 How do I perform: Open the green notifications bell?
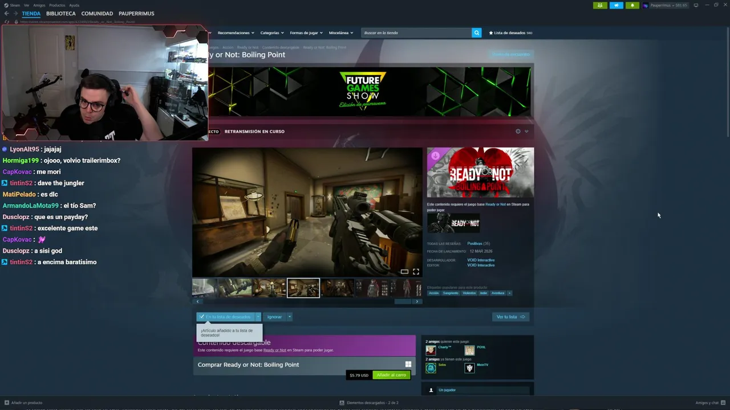pyautogui.click(x=632, y=5)
